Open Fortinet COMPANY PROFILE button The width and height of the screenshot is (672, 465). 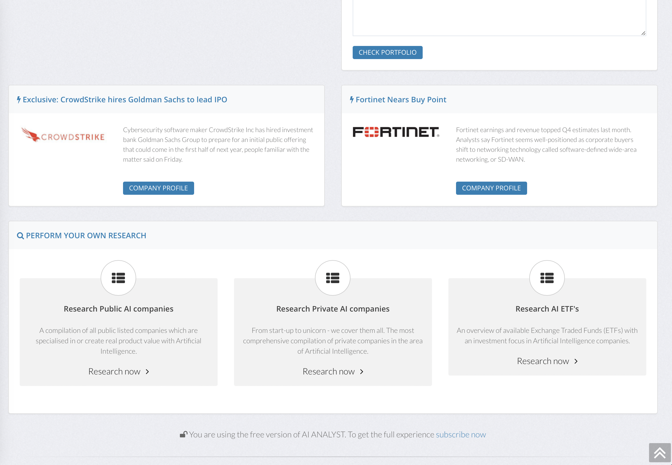point(491,188)
